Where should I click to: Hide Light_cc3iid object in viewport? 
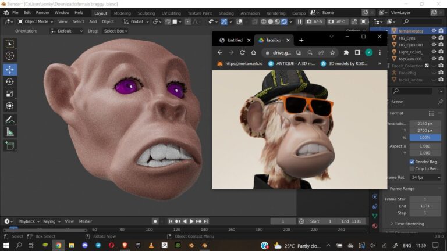pos(434,52)
